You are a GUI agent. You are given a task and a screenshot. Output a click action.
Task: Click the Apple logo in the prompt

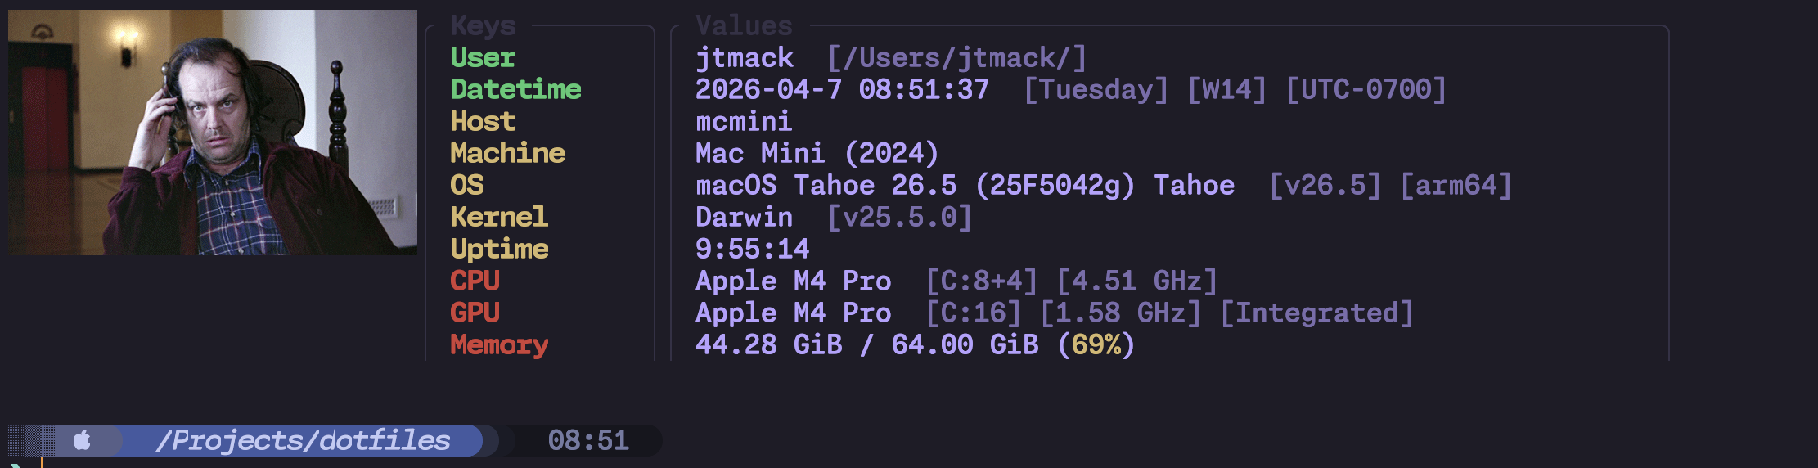(x=82, y=441)
